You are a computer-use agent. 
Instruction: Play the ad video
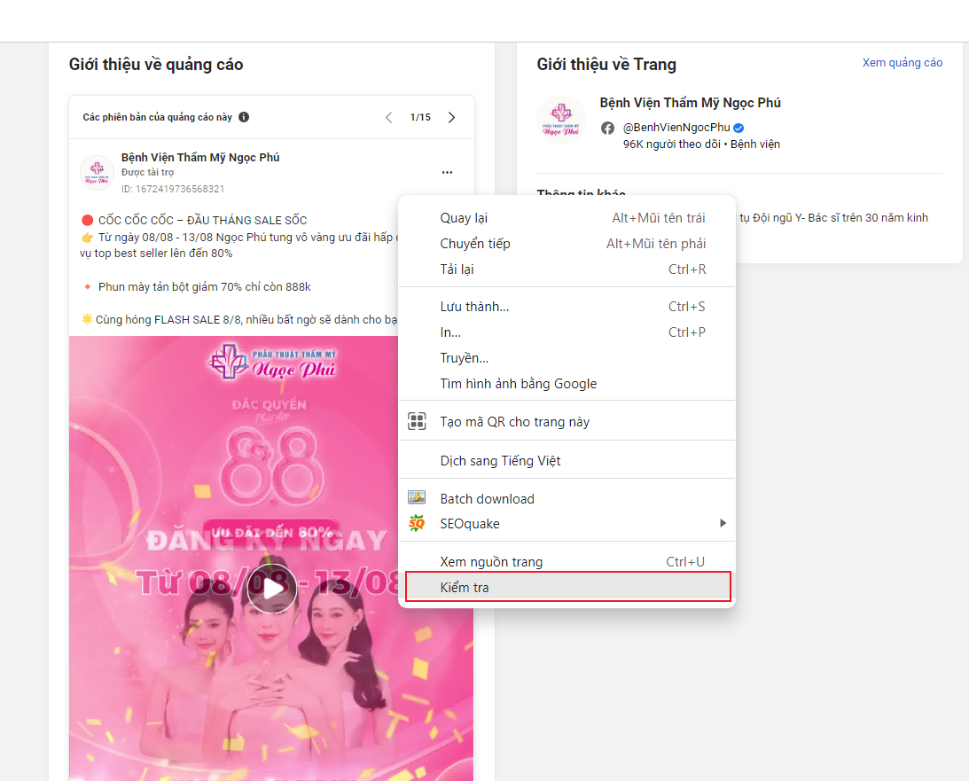click(x=272, y=589)
